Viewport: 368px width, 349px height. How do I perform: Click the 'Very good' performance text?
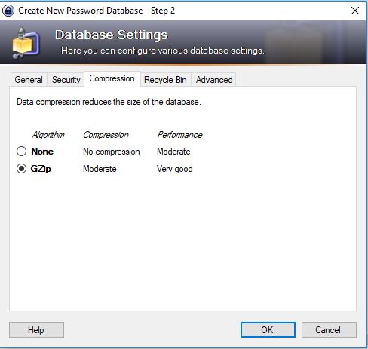tap(175, 169)
